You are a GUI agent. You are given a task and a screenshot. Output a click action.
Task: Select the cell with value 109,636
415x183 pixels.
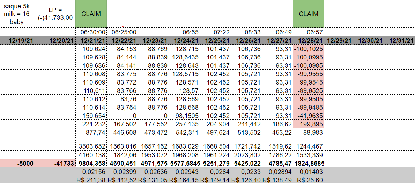[x=91, y=65]
